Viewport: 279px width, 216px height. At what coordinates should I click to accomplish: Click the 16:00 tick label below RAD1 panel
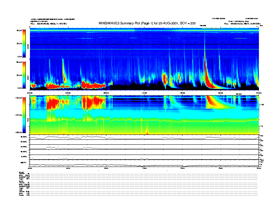(182, 93)
